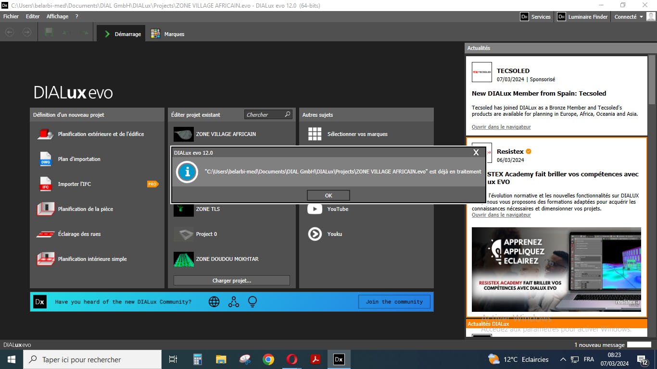Select the Éclairage des rues icon
The width and height of the screenshot is (657, 369).
[46, 234]
